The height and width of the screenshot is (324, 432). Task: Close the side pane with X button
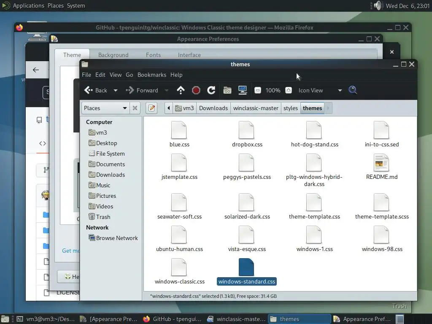pyautogui.click(x=135, y=108)
